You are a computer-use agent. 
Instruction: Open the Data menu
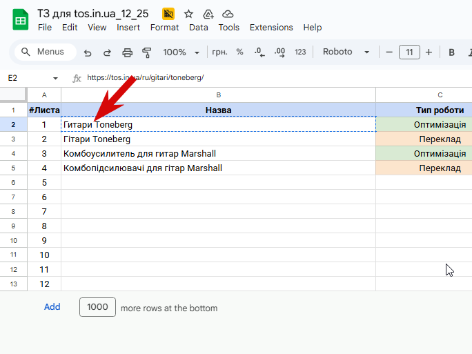(198, 28)
